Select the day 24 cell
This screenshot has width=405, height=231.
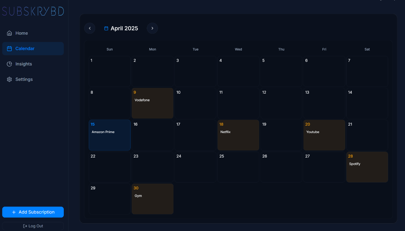(x=195, y=167)
